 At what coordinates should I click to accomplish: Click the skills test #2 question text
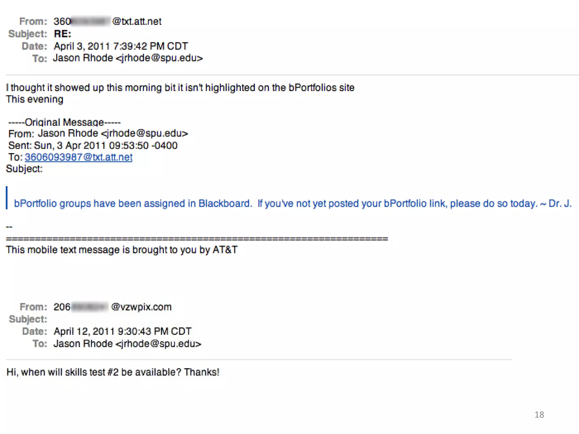coord(113,372)
